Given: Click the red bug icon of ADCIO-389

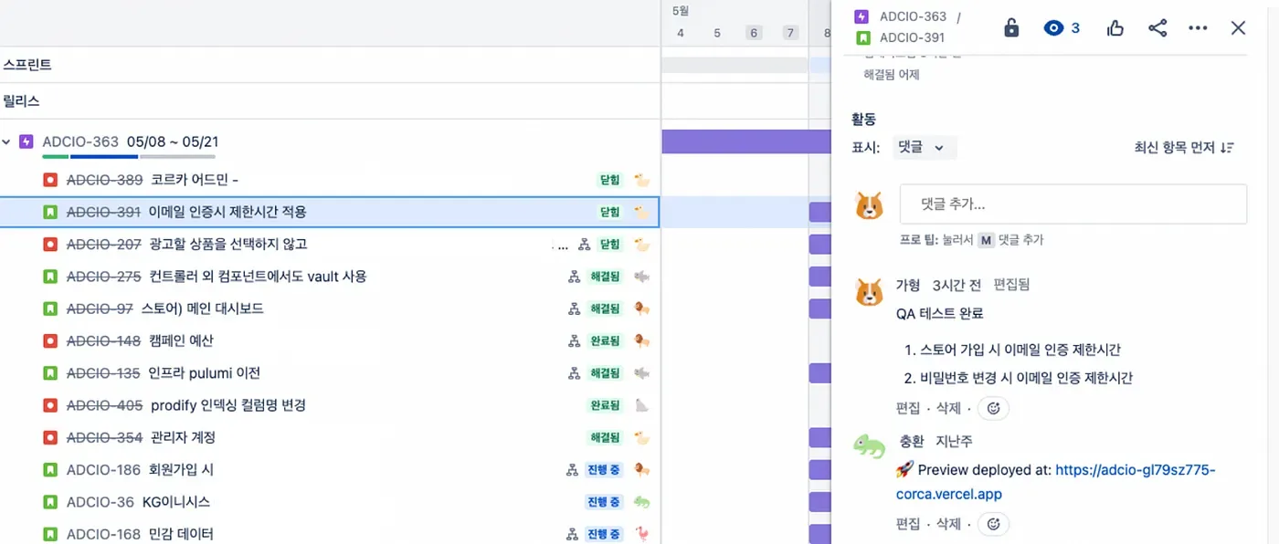Looking at the screenshot, I should (x=50, y=180).
